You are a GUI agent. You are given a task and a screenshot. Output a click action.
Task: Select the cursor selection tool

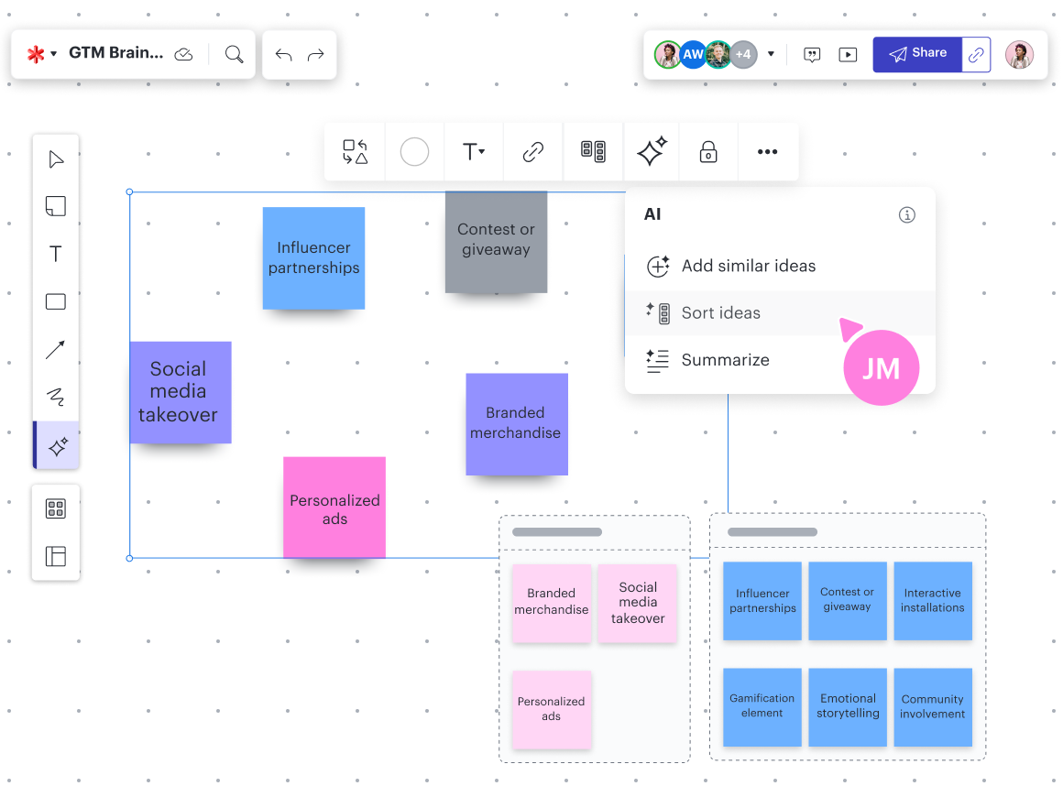click(x=56, y=158)
